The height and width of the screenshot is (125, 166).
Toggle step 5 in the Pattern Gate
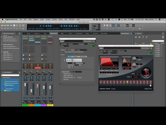(114, 82)
